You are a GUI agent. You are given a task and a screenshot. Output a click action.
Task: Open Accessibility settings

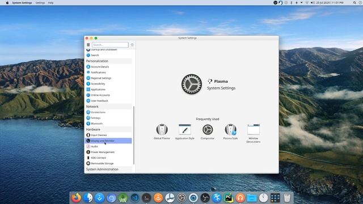(x=108, y=84)
